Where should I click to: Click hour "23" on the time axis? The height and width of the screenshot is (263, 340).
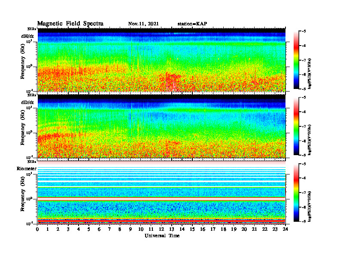pyautogui.click(x=275, y=229)
